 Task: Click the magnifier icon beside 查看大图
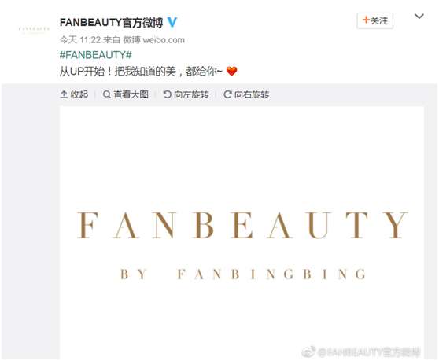pyautogui.click(x=106, y=94)
